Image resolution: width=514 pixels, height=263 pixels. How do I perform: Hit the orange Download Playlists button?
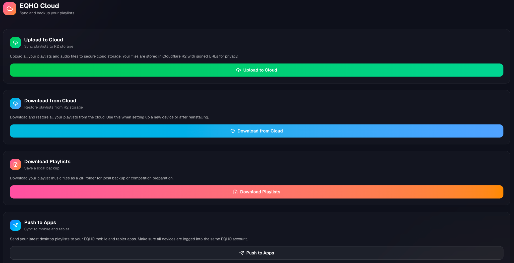pyautogui.click(x=256, y=192)
